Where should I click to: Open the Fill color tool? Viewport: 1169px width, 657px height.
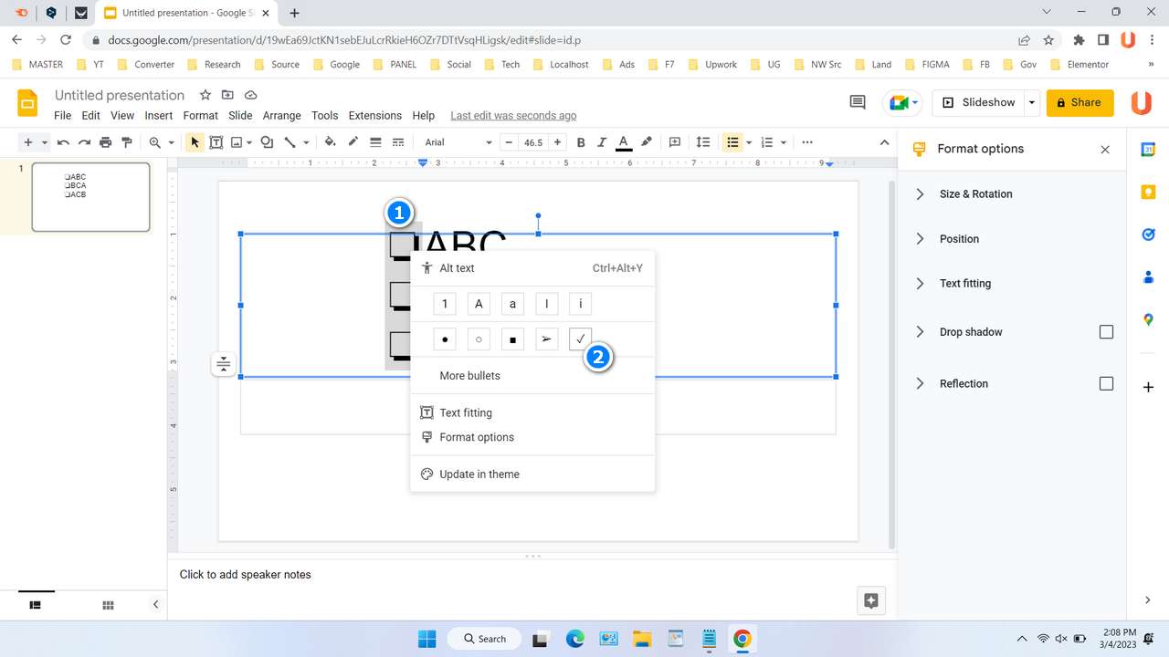(330, 142)
